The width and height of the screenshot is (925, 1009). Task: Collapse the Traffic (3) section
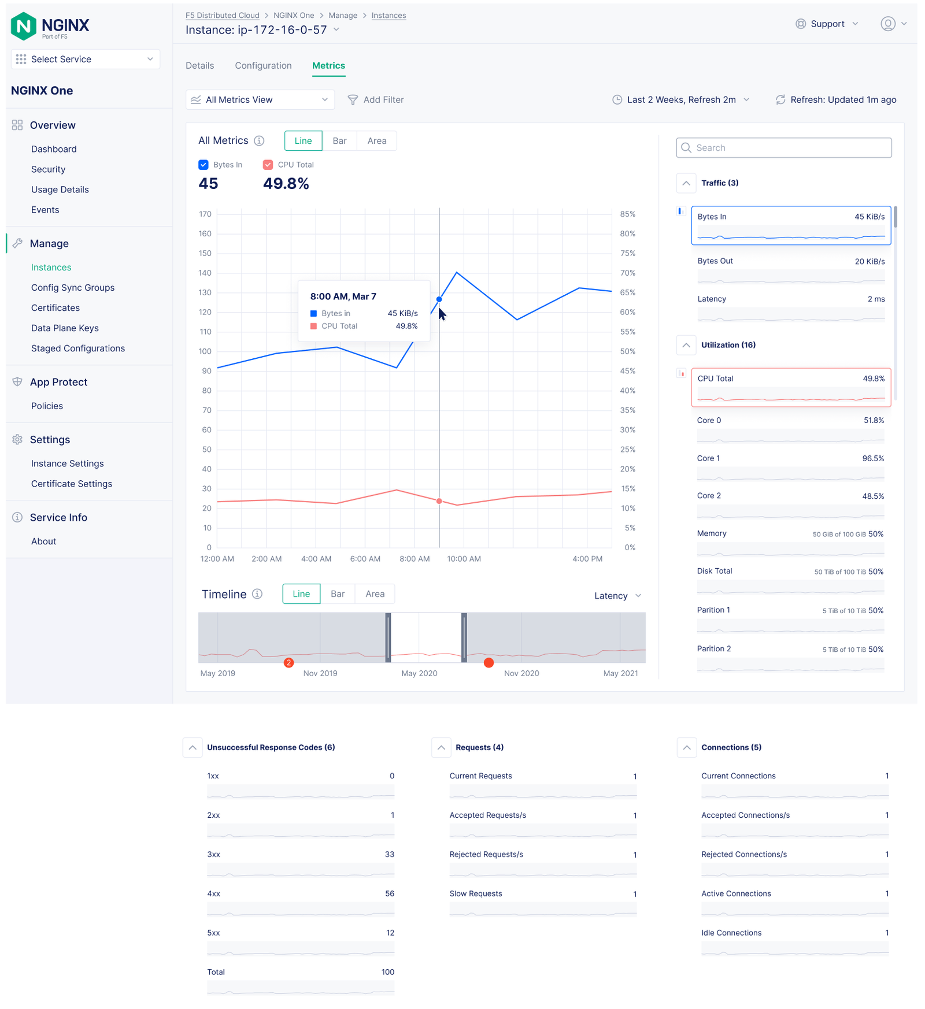click(x=686, y=183)
